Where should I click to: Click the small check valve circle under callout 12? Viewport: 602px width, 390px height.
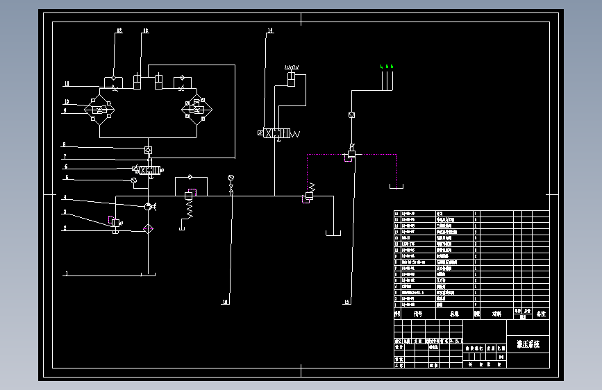114,78
